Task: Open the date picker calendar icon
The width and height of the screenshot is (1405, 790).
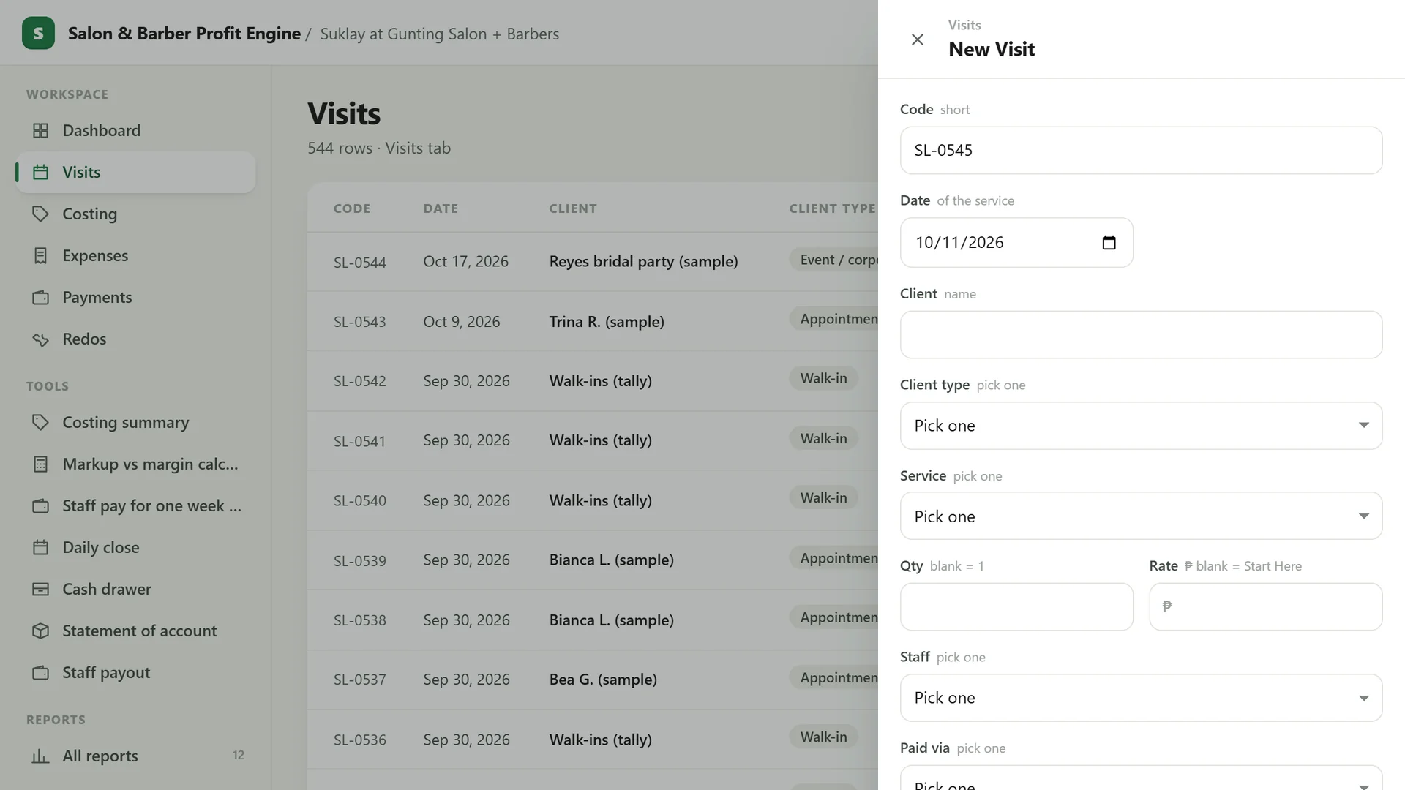Action: pos(1109,242)
